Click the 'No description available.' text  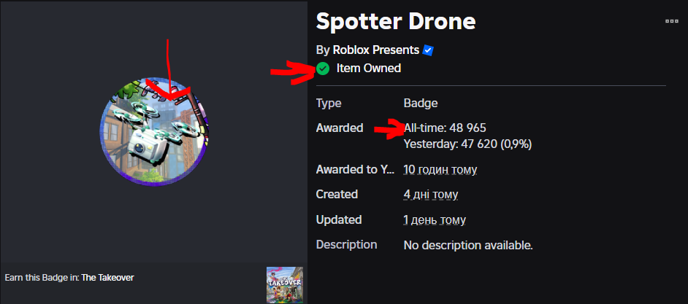click(x=468, y=245)
